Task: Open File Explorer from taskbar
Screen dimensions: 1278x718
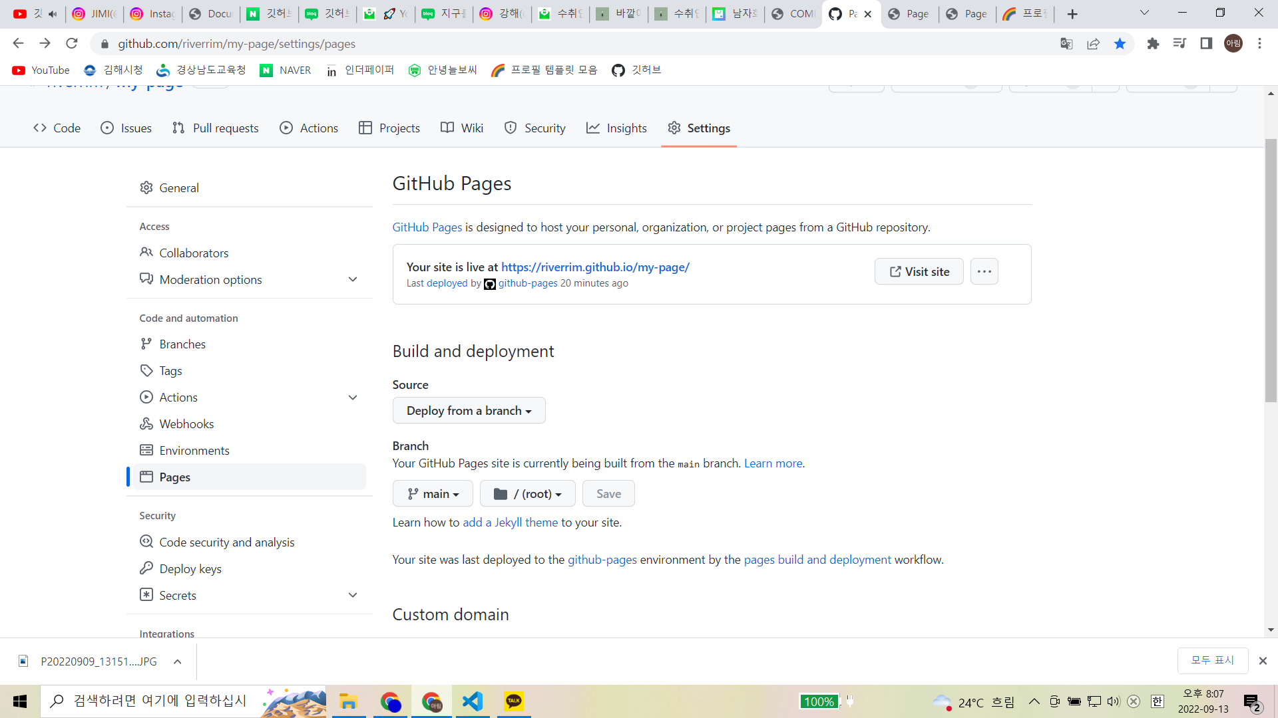Action: point(349,701)
